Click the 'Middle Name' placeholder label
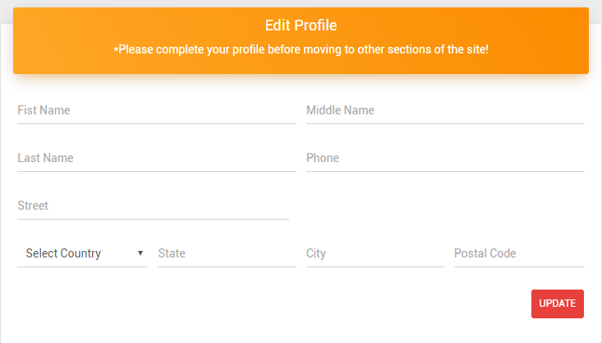The width and height of the screenshot is (602, 343). [x=340, y=110]
